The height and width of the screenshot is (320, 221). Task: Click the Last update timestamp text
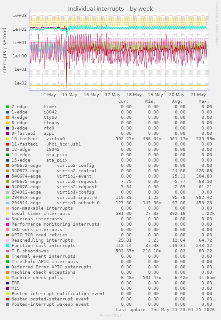[165, 310]
